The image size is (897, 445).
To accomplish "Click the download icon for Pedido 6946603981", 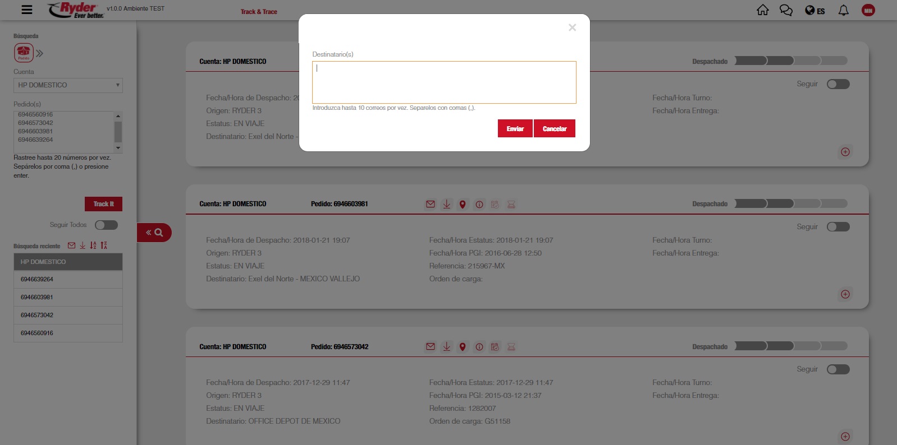I will pos(447,205).
